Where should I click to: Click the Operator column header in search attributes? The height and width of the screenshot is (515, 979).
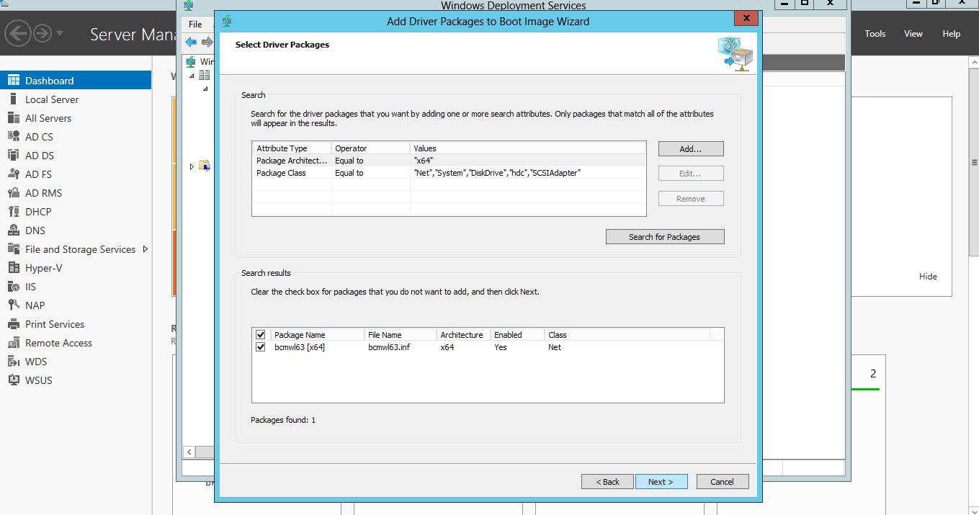coord(371,148)
